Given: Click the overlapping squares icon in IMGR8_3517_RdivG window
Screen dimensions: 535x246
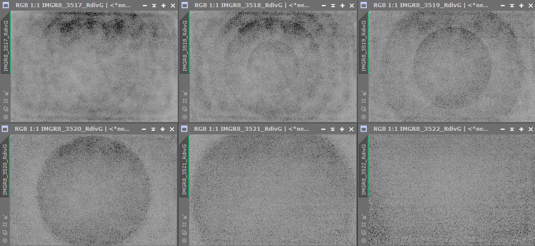Looking at the screenshot, I should click(6, 109).
